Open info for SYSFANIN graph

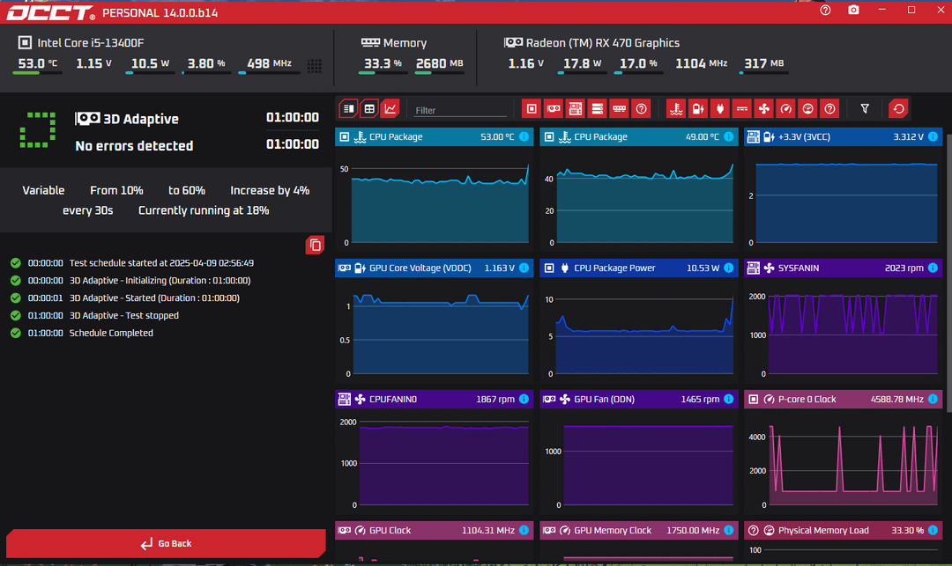(933, 268)
